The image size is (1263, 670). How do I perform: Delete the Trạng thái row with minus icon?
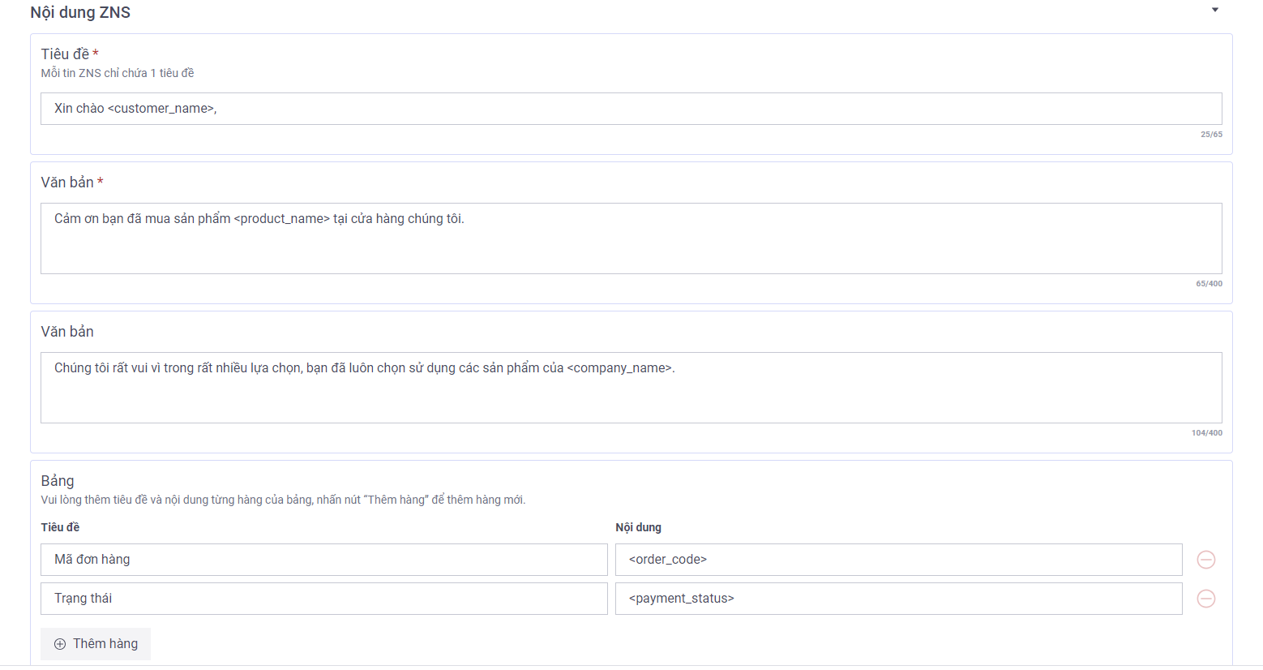1205,599
